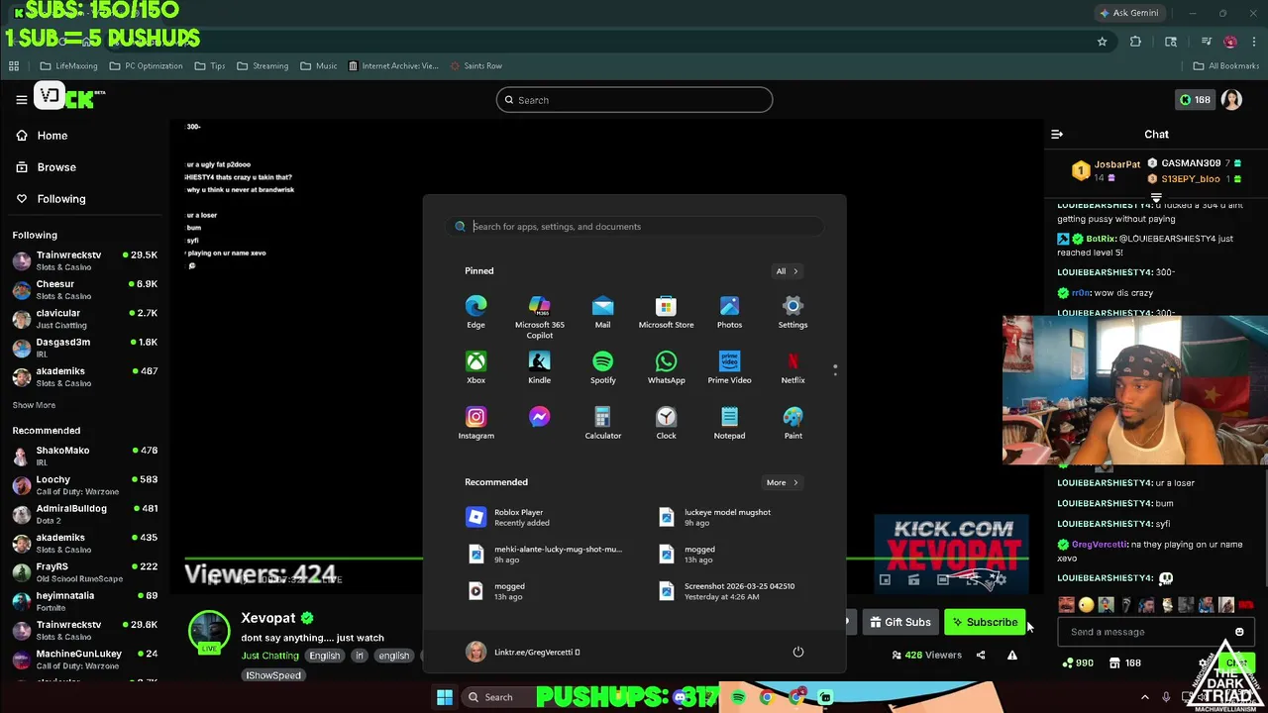Open luckeye model mugshot file
Image resolution: width=1268 pixels, height=713 pixels.
(x=730, y=517)
